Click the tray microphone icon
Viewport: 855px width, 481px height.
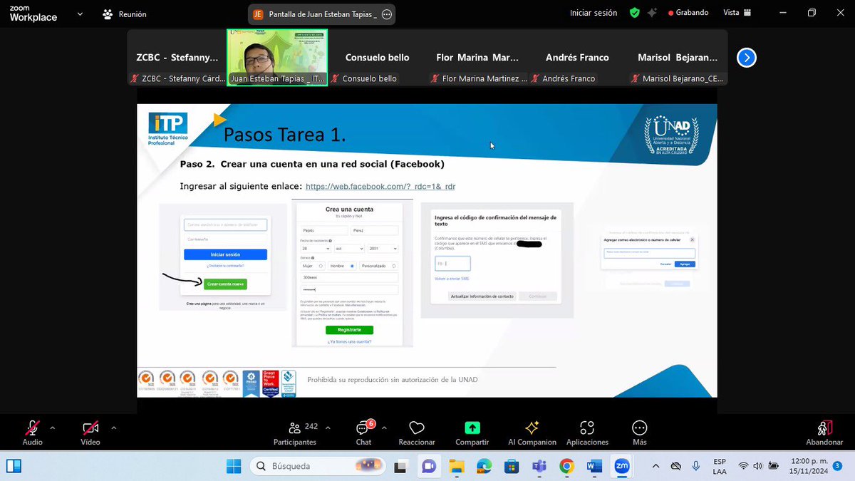(695, 466)
